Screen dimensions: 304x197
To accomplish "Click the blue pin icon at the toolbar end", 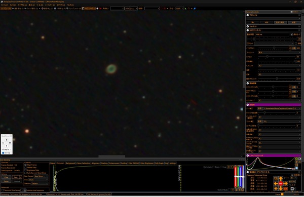I will 195,9.
